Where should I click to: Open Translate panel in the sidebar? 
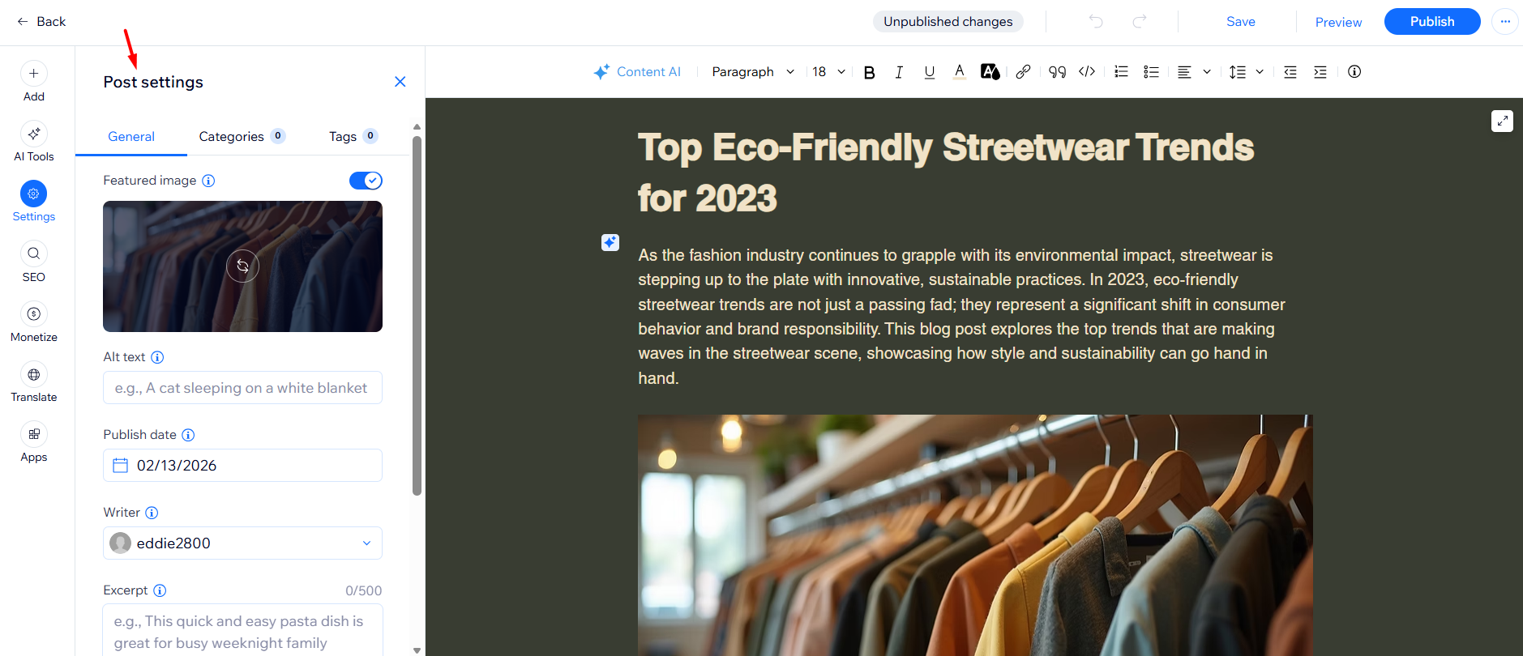33,382
